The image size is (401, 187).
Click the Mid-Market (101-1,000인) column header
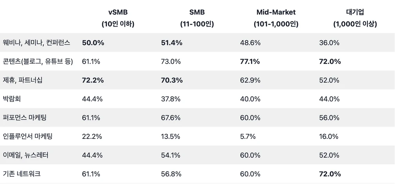(276, 18)
